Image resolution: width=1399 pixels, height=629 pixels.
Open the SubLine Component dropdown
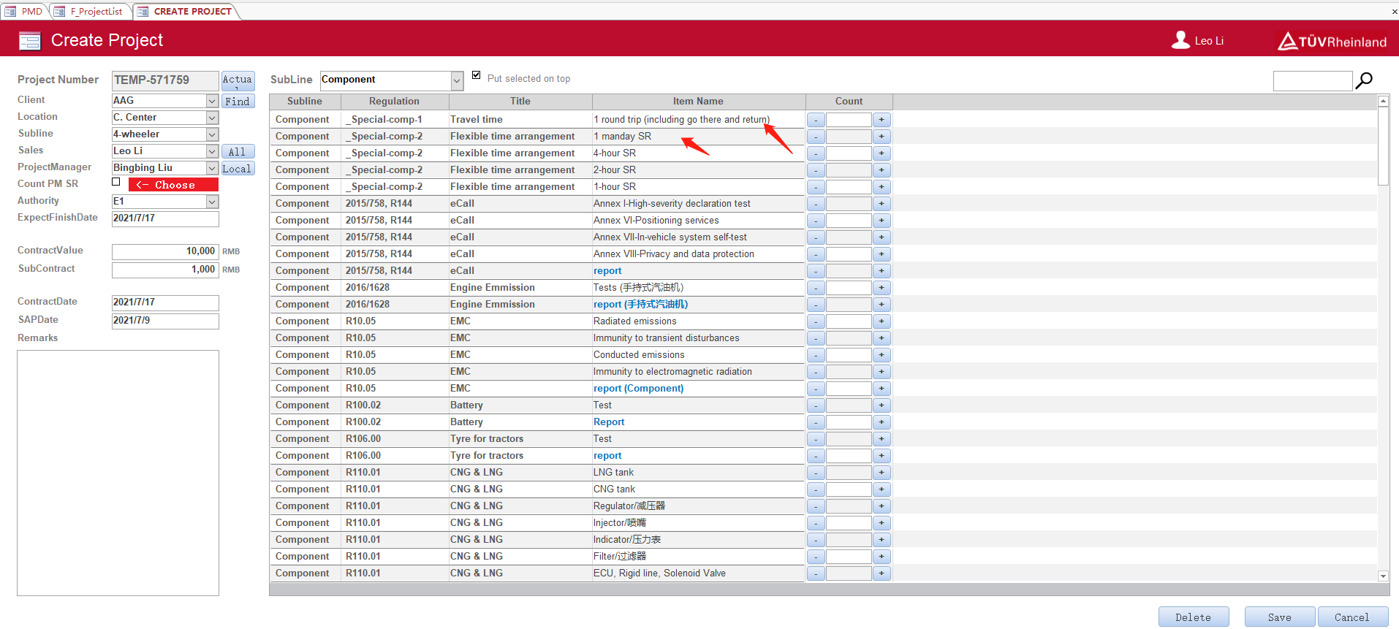pos(457,80)
